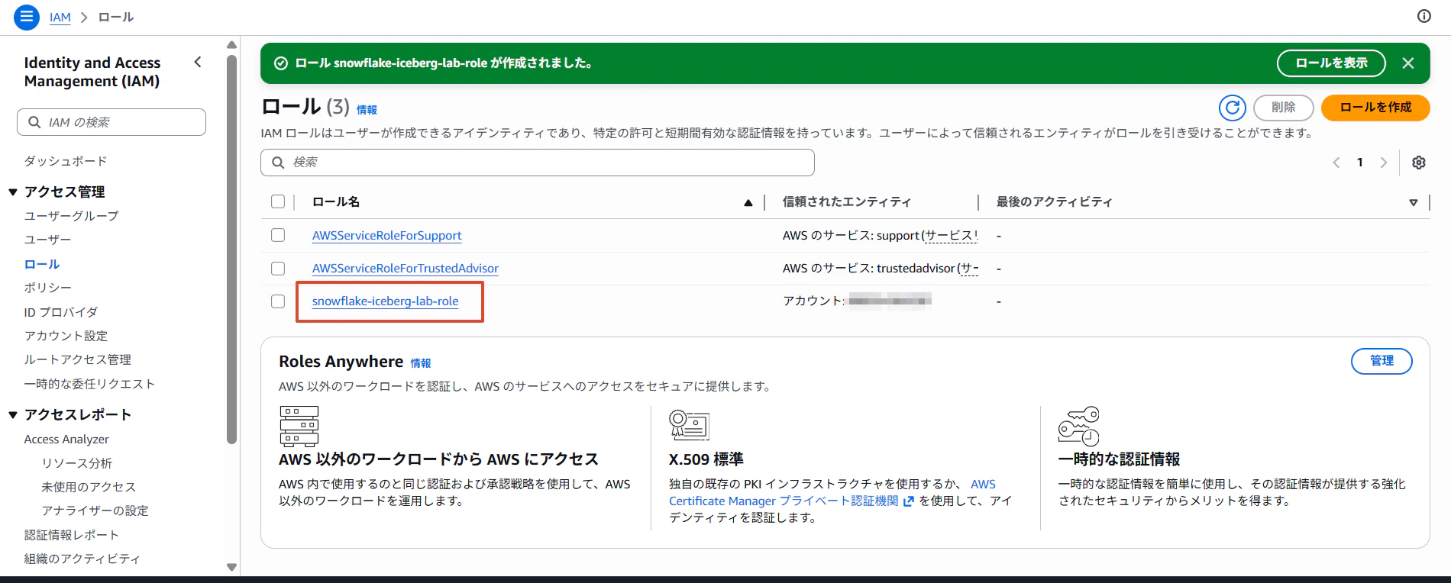Focus the IAM の検索 sidebar search field

pos(111,122)
